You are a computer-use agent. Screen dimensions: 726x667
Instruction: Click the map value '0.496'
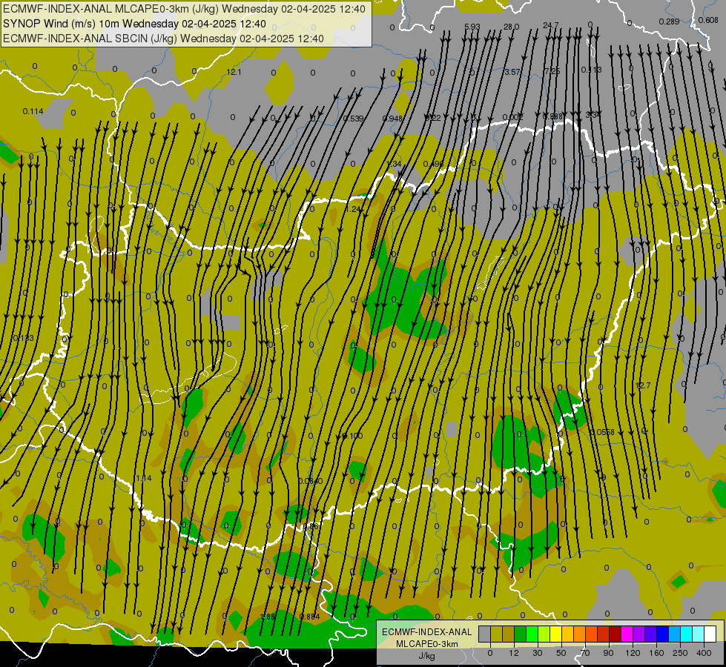(433, 164)
